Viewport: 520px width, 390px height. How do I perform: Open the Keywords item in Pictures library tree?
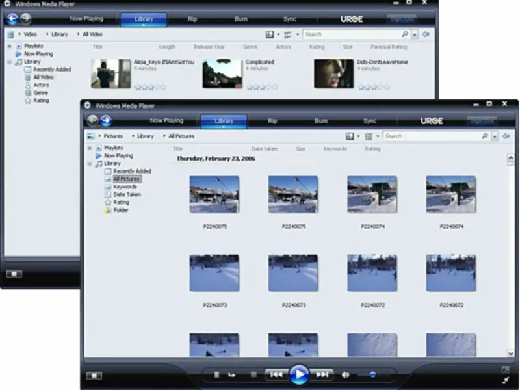pos(125,187)
